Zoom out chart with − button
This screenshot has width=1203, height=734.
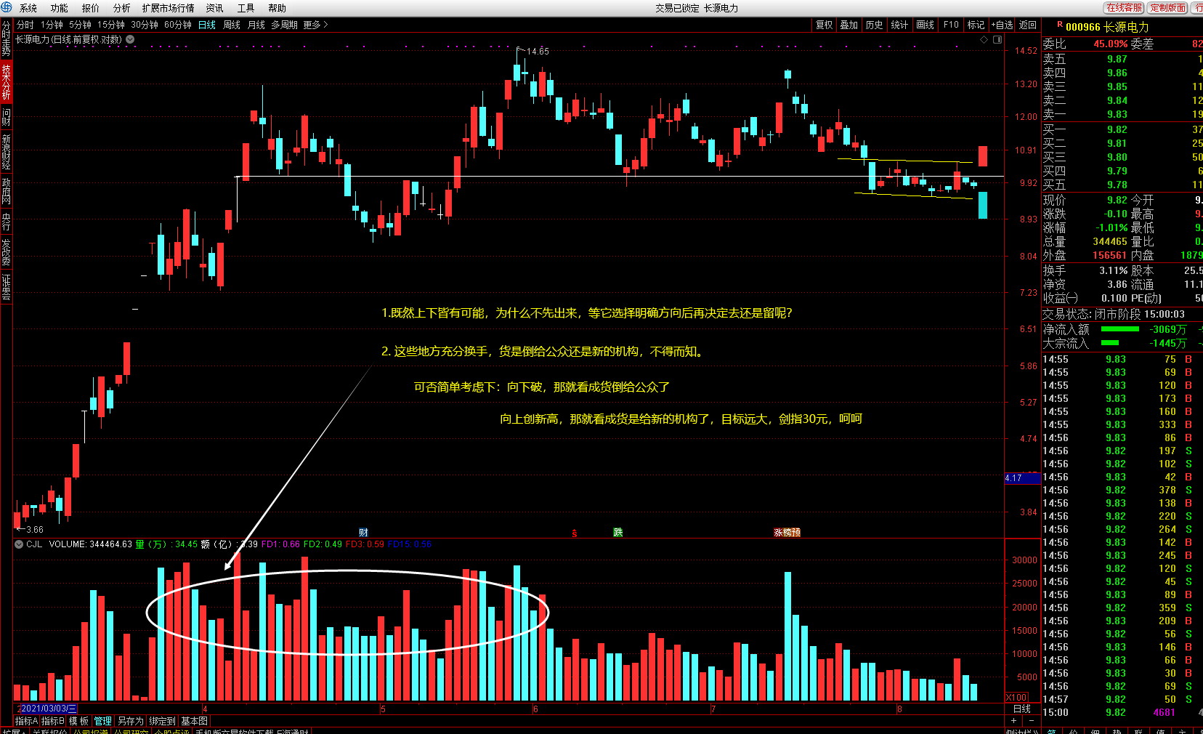1031,720
